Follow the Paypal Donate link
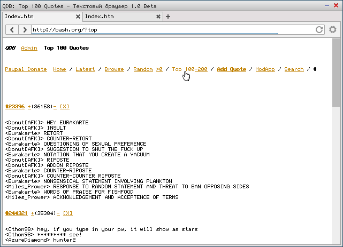Screen dimensions: 343x247 click(x=26, y=69)
